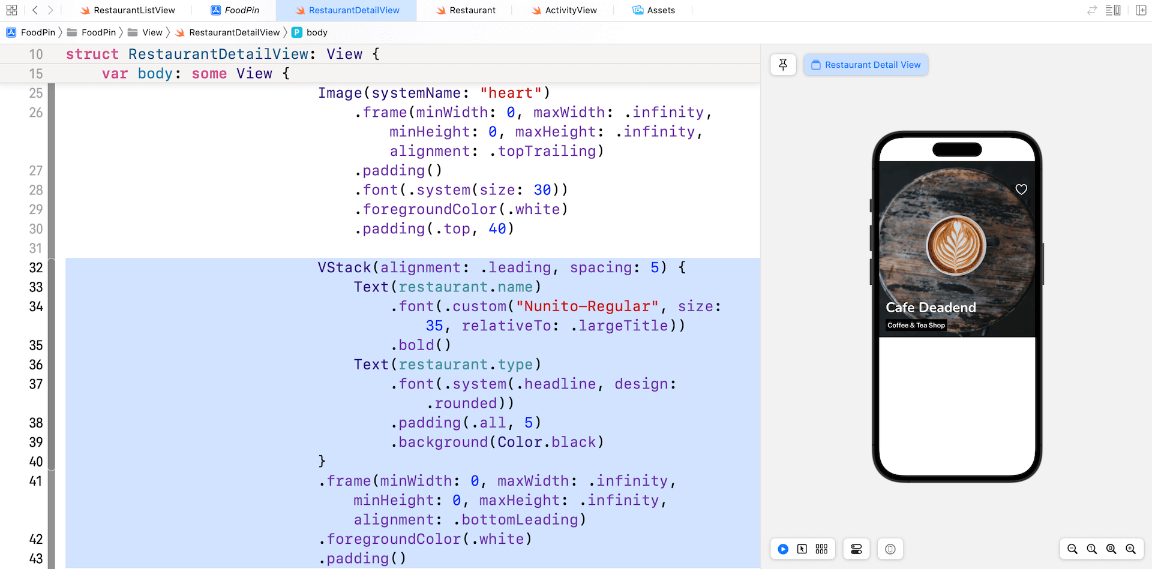Image resolution: width=1152 pixels, height=569 pixels.
Task: Zoom in on the preview canvas
Action: click(1131, 549)
